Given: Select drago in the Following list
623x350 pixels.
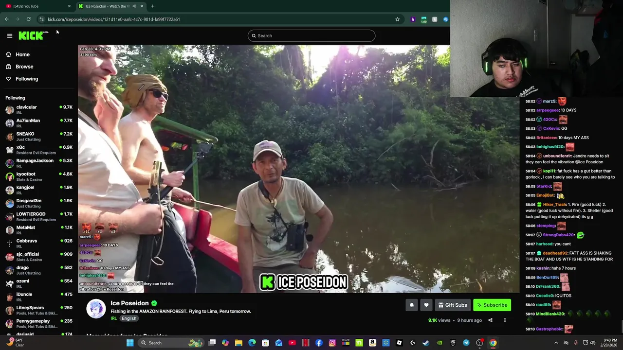Looking at the screenshot, I should [39, 270].
